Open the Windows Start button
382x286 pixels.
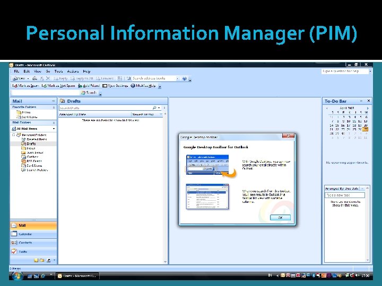pyautogui.click(x=18, y=276)
